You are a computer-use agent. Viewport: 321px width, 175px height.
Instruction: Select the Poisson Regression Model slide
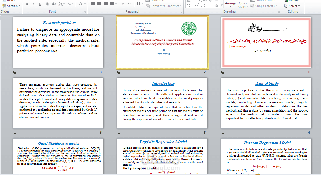tap(266, 156)
